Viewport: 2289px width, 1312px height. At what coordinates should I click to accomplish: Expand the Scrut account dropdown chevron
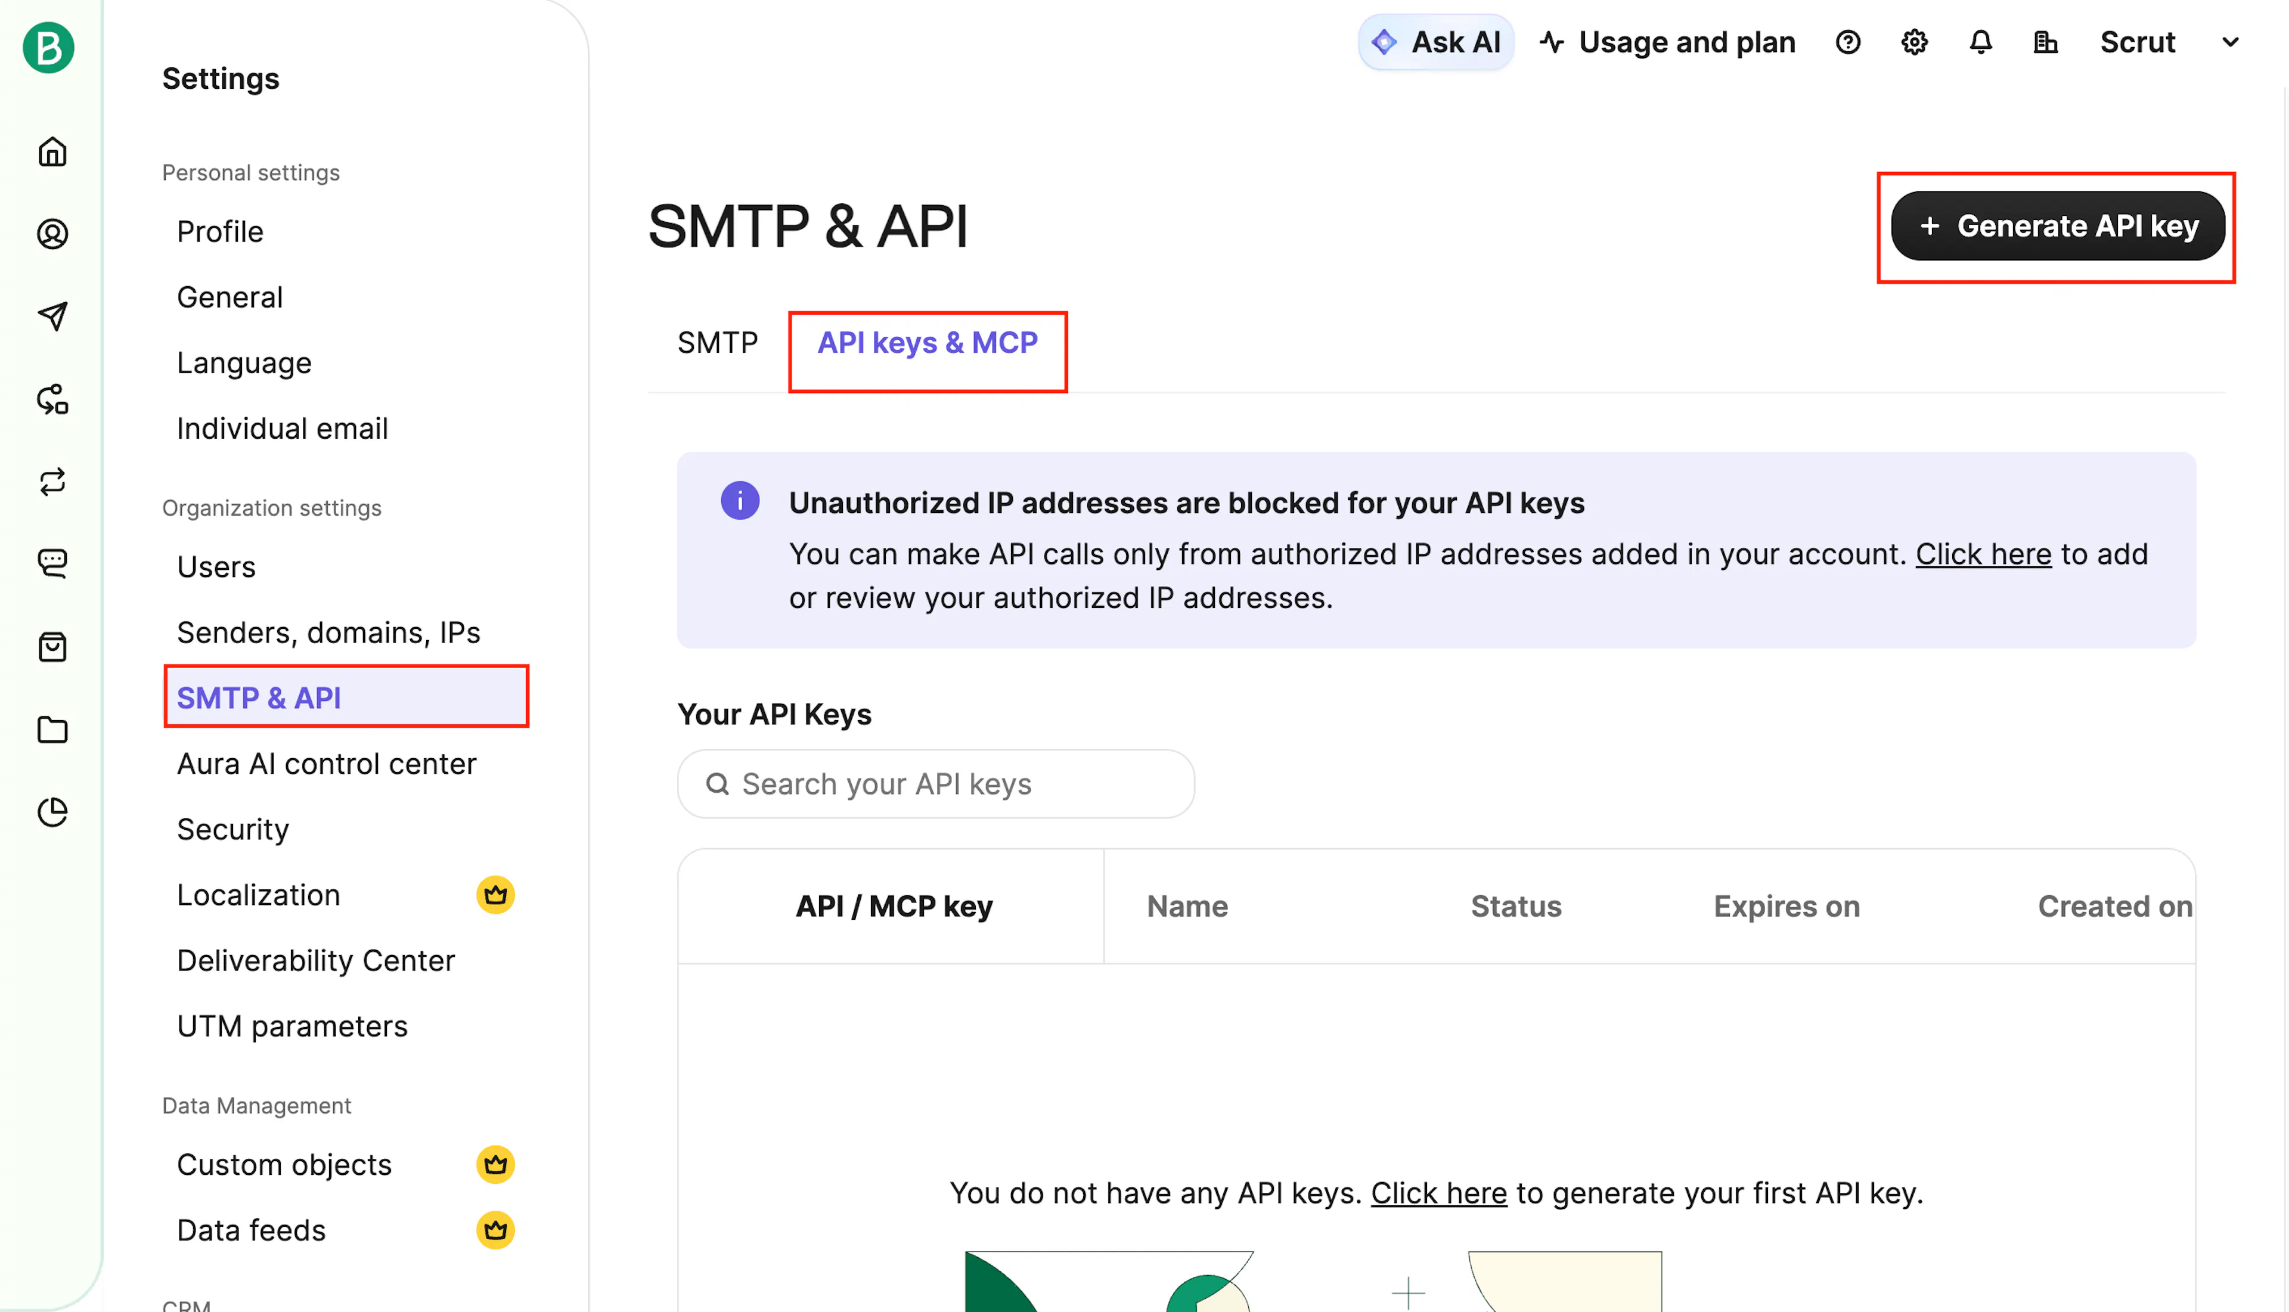2229,42
